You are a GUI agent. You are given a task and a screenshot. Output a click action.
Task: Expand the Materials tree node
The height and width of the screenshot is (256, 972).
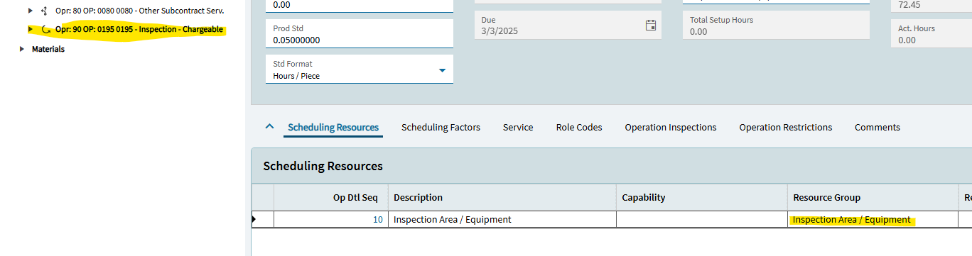(22, 49)
